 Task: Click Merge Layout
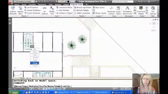[99, 13]
